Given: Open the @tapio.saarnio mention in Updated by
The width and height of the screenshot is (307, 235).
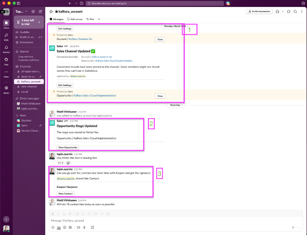Looking at the screenshot, I should tap(78, 76).
